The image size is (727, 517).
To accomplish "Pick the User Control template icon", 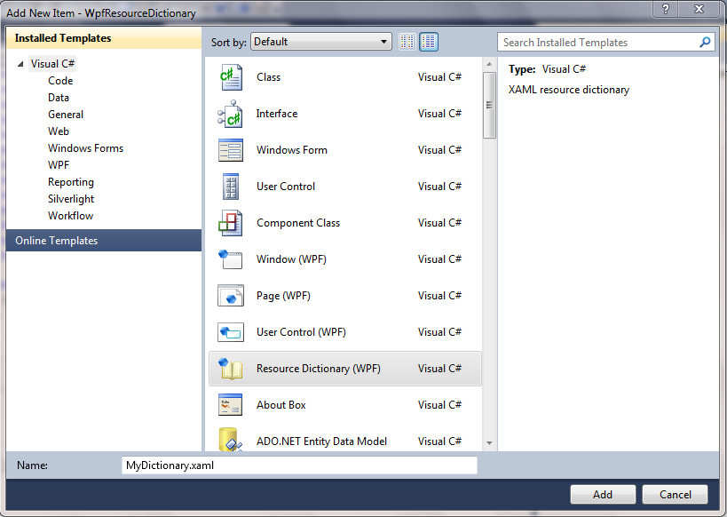I will coord(231,187).
